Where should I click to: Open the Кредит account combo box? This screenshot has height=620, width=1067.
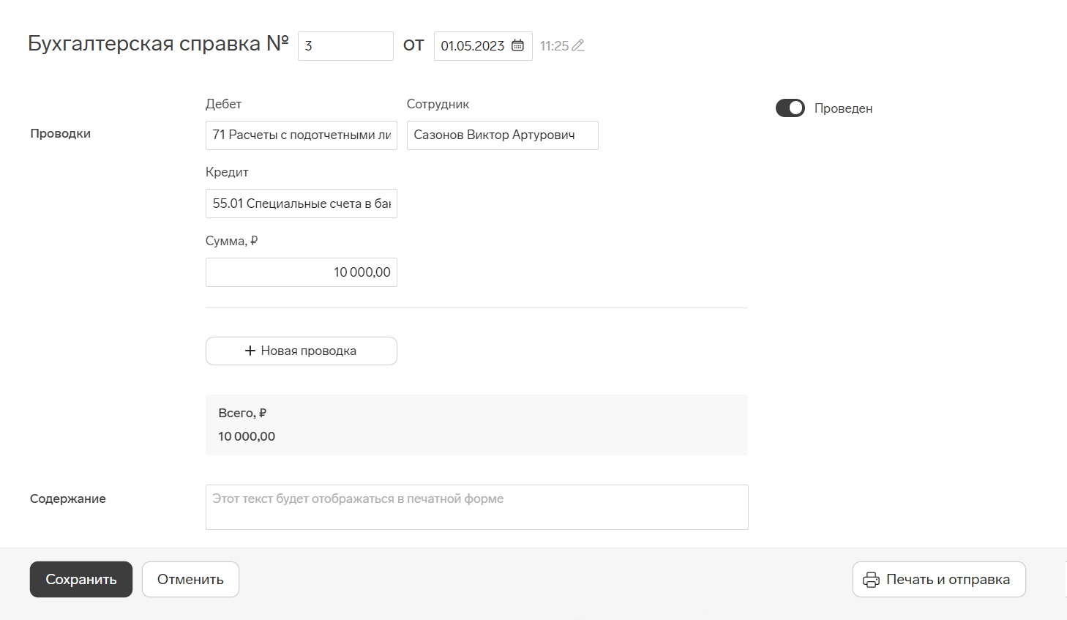302,203
